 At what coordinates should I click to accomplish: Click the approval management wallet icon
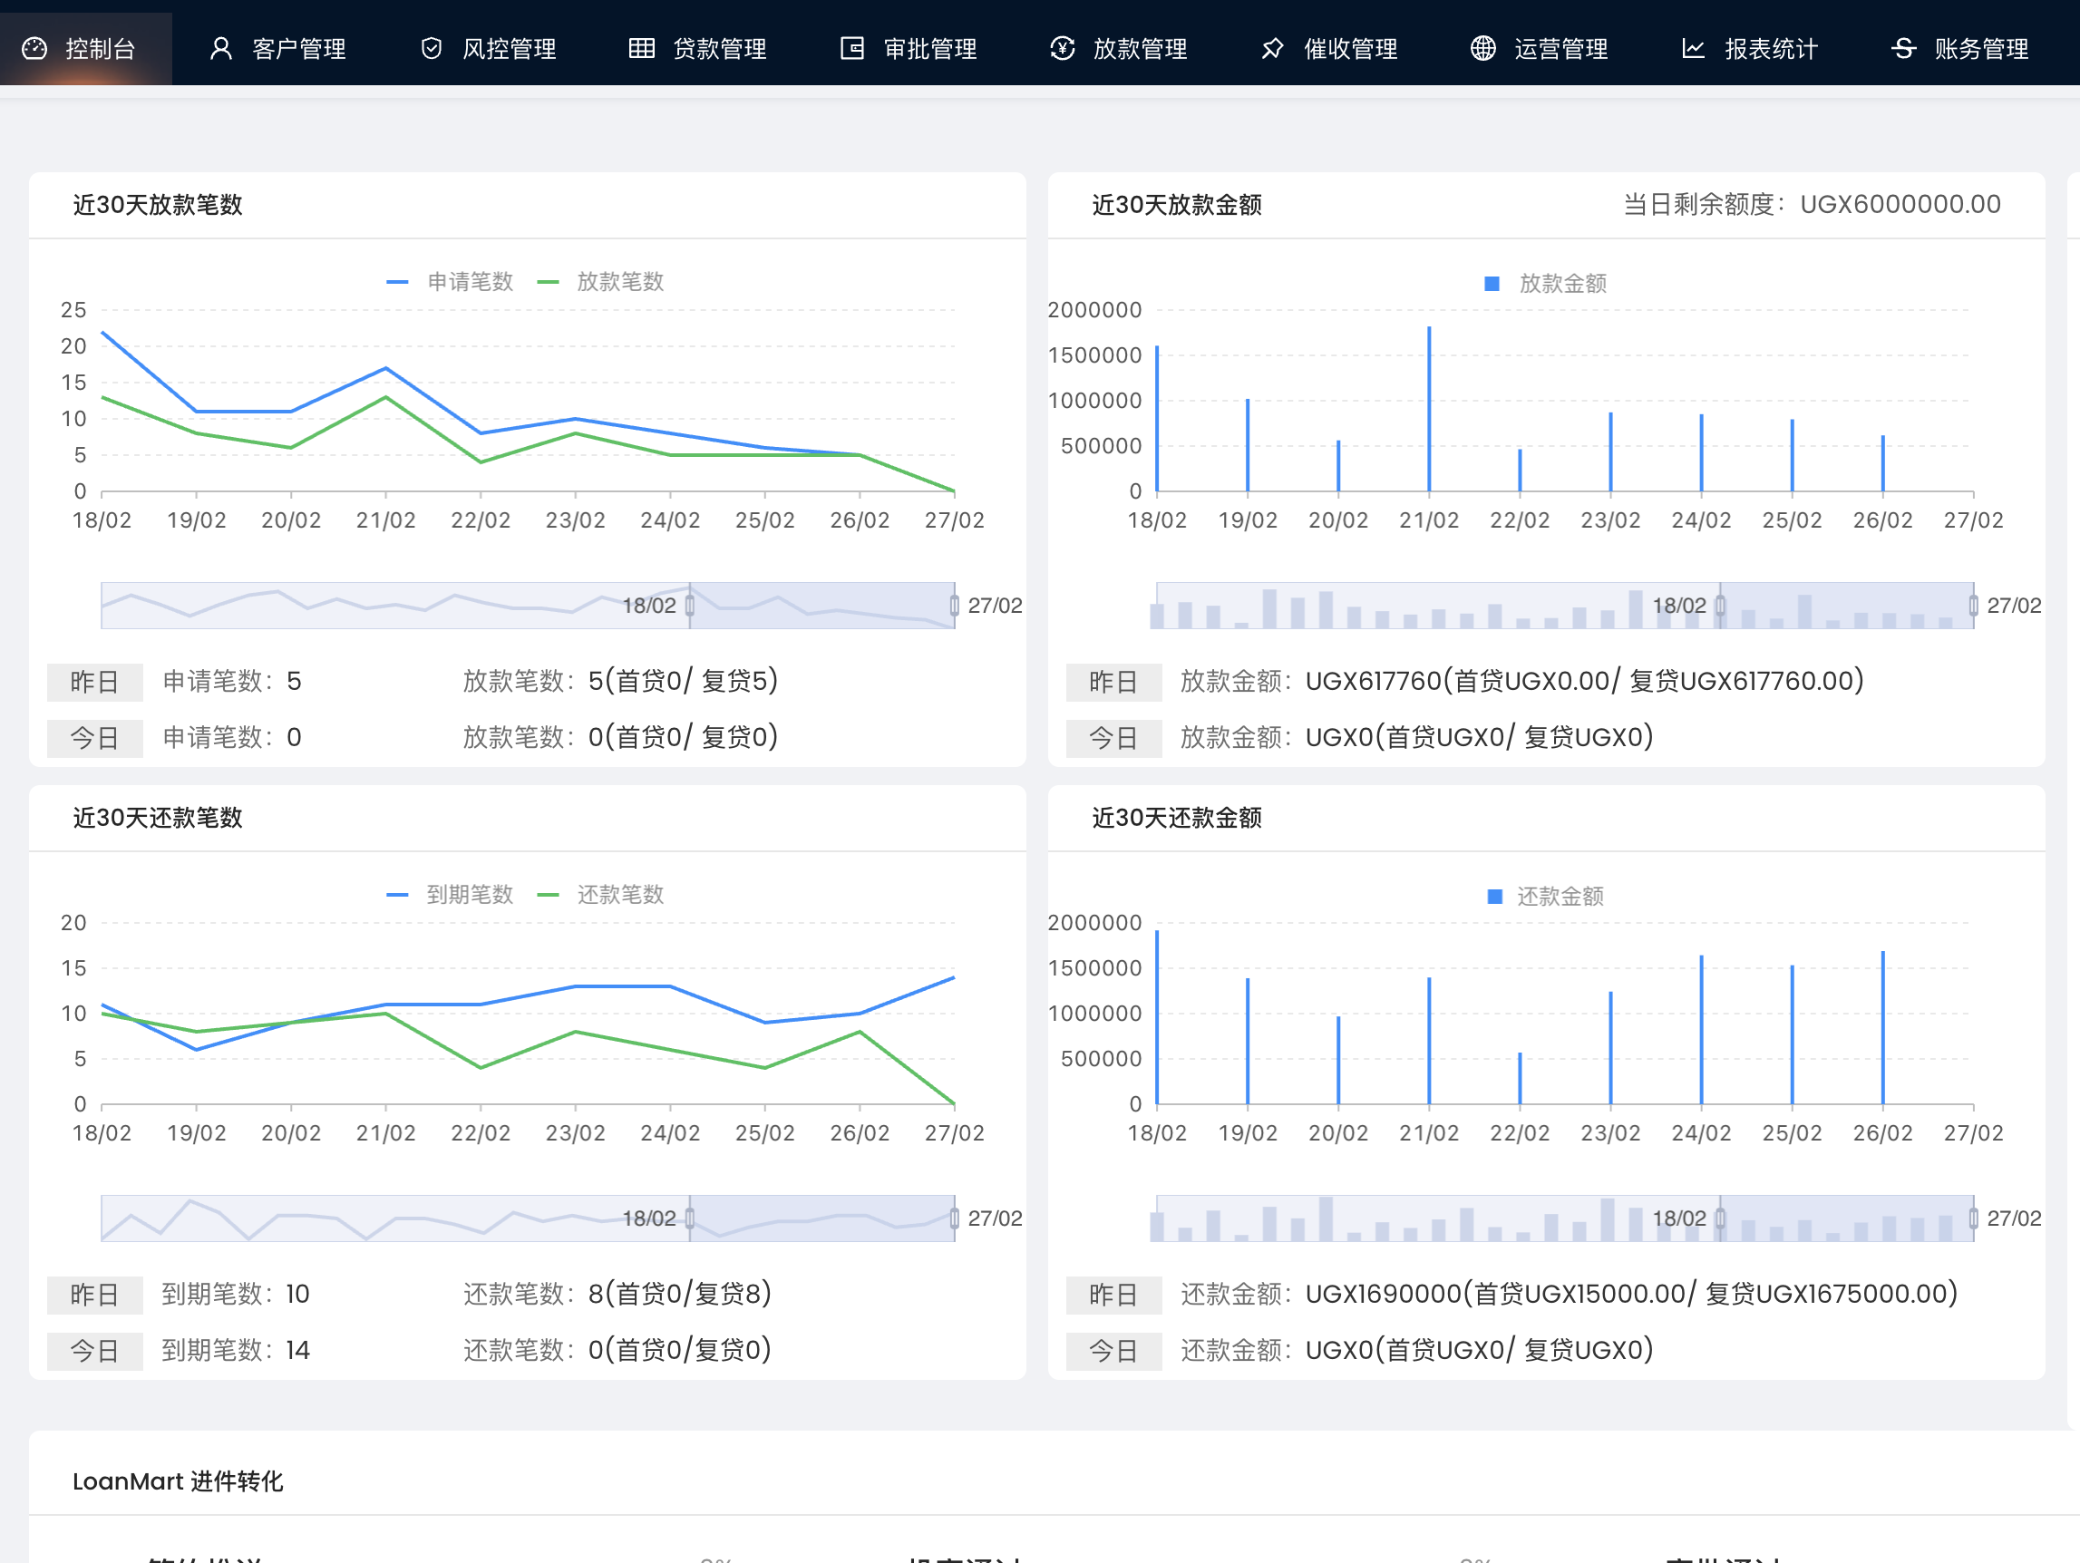click(852, 48)
